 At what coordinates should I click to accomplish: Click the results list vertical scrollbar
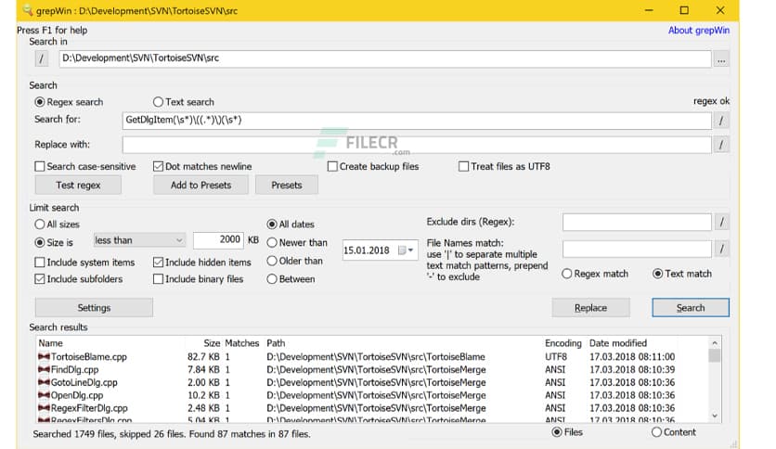point(714,380)
